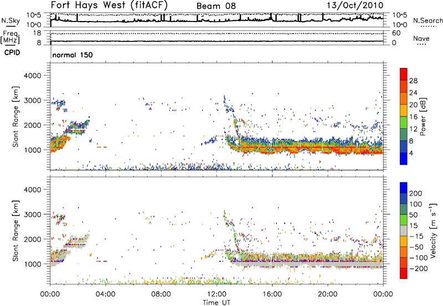443x306 pixels.
Task: Click the '50' label on Velocity color bar
Action: click(x=413, y=215)
